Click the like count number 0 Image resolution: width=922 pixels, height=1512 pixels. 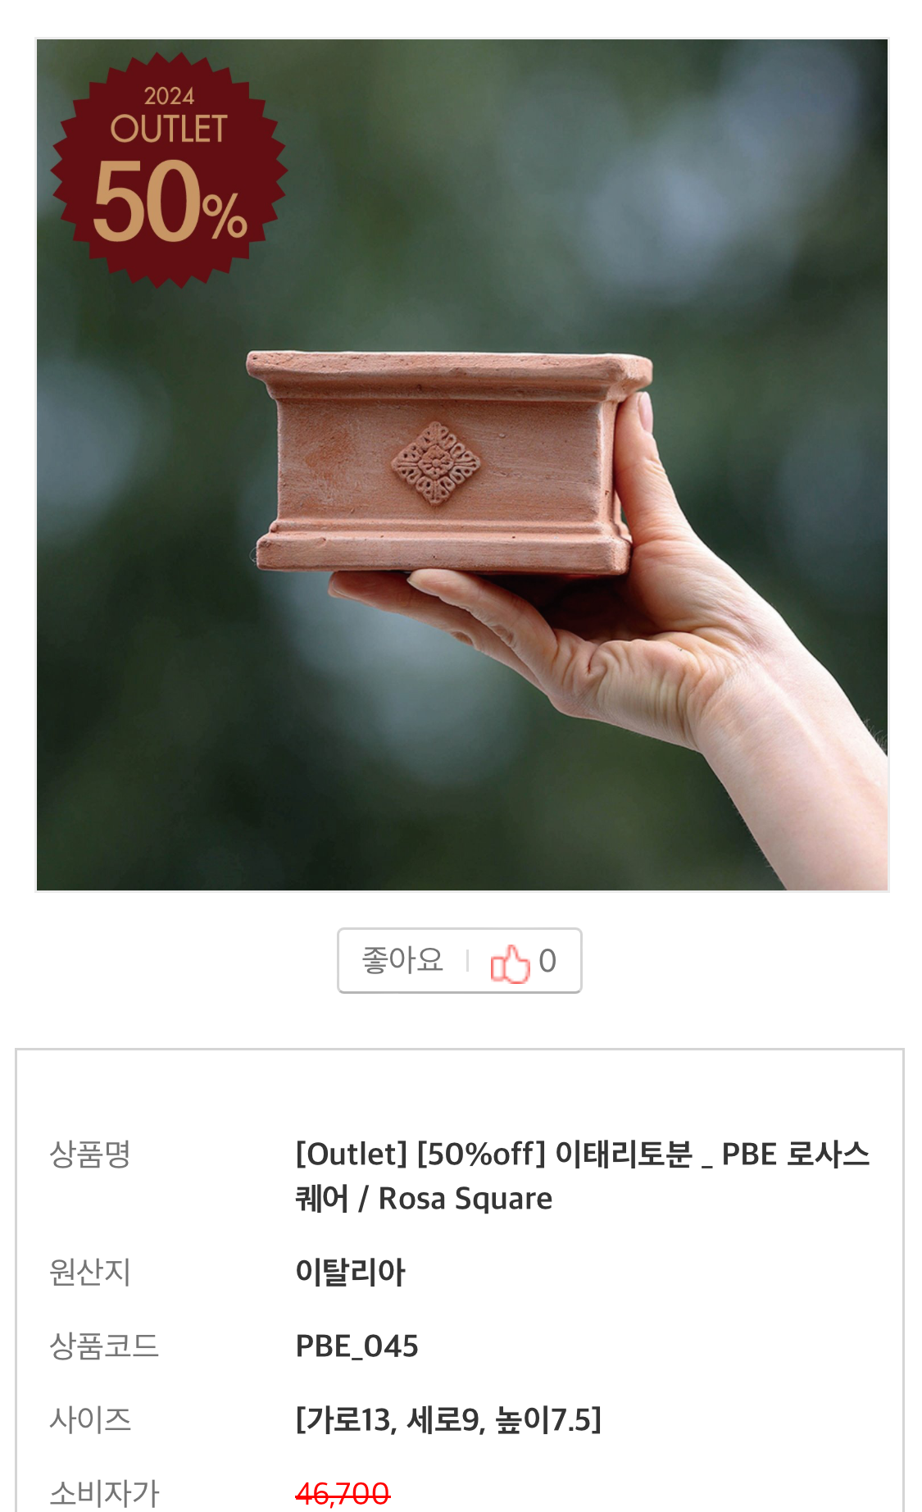coord(547,961)
